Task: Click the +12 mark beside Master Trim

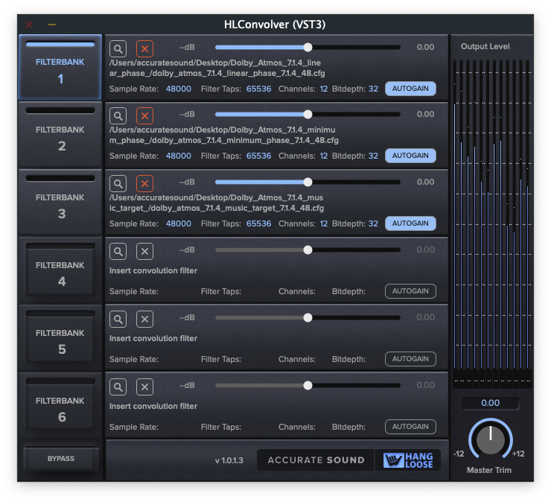Action: click(518, 454)
